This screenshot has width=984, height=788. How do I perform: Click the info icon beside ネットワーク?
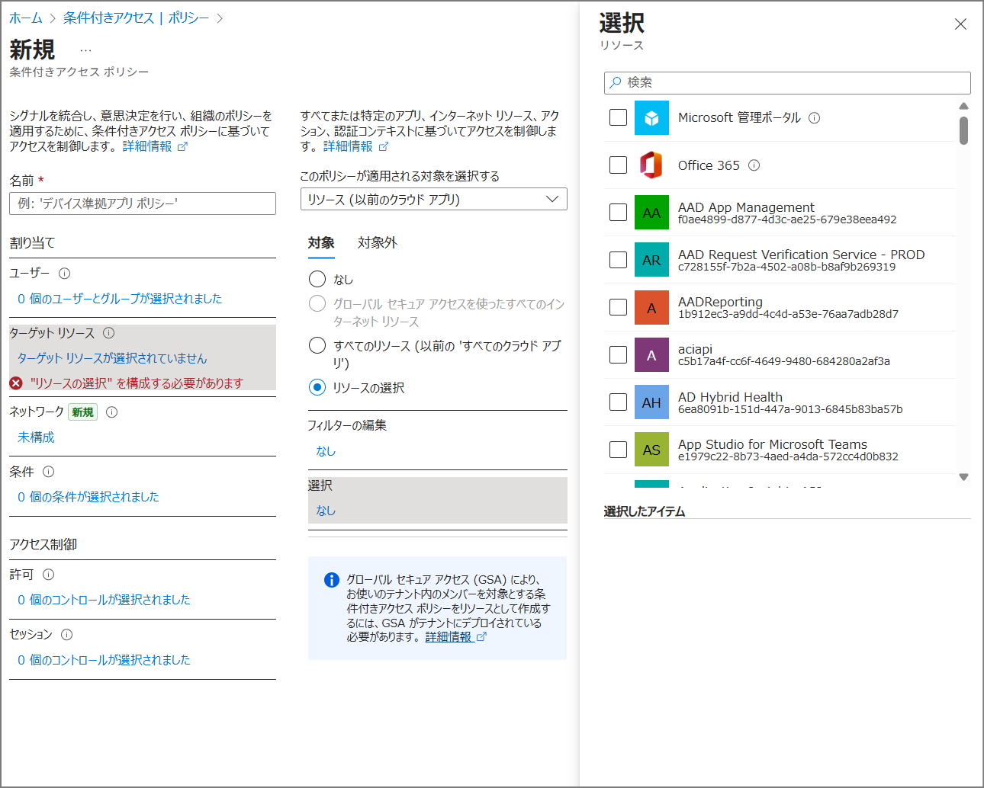(112, 412)
